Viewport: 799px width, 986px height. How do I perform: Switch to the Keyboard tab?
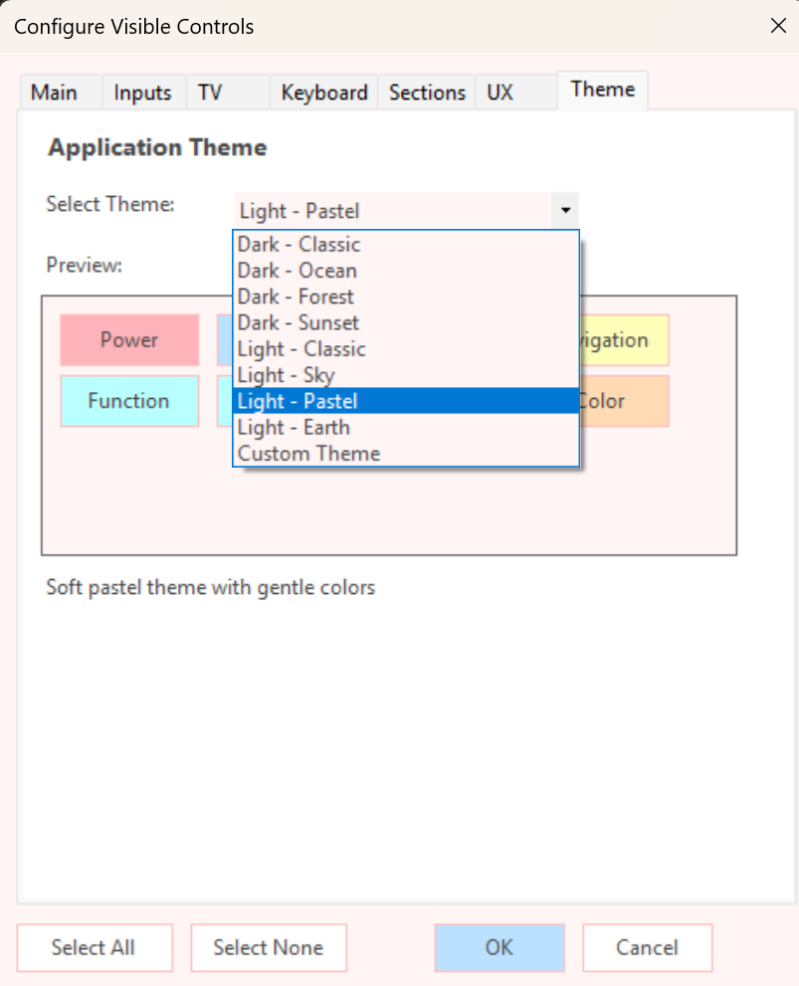tap(323, 92)
